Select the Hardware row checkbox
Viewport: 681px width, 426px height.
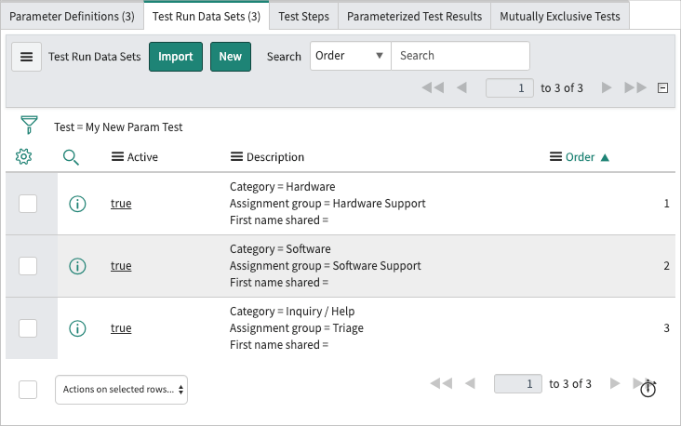[28, 204]
